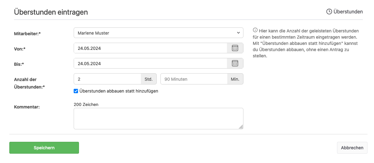Image resolution: width=374 pixels, height=163 pixels.
Task: Focus the Bis date field
Action: point(150,64)
